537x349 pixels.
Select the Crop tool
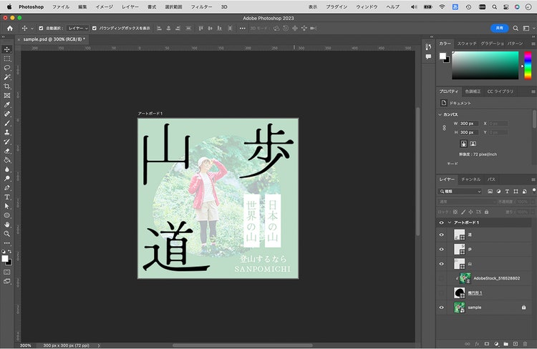pos(7,87)
